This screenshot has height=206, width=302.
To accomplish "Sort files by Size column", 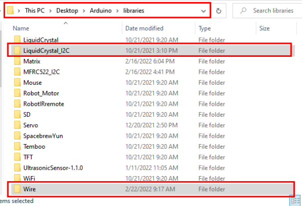I will 264,28.
